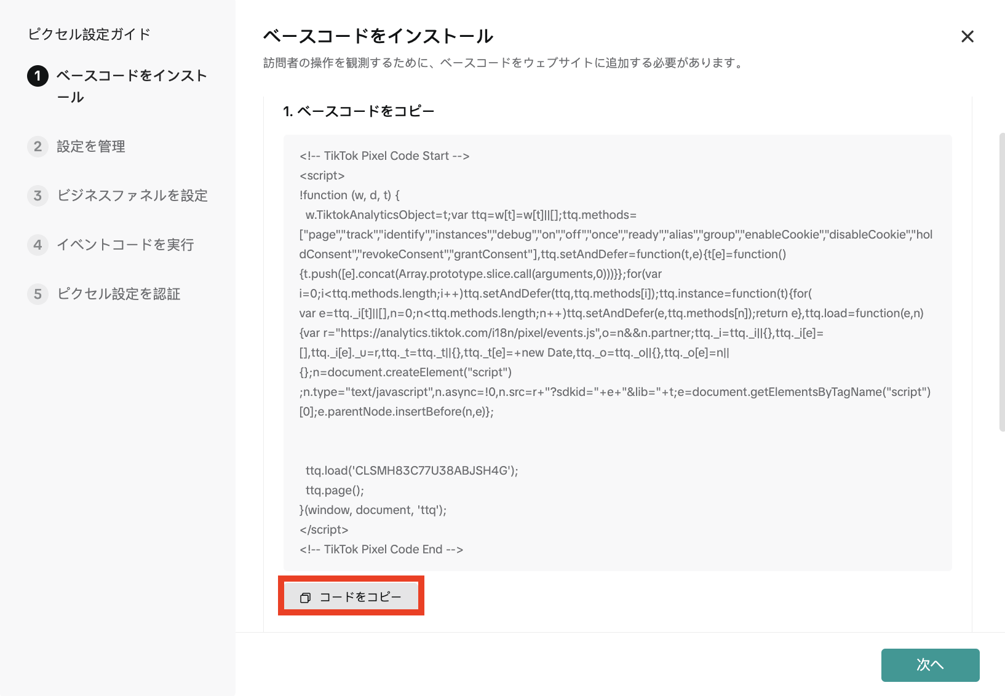This screenshot has width=1005, height=696.
Task: Click the step 2 number badge
Action: pyautogui.click(x=38, y=146)
